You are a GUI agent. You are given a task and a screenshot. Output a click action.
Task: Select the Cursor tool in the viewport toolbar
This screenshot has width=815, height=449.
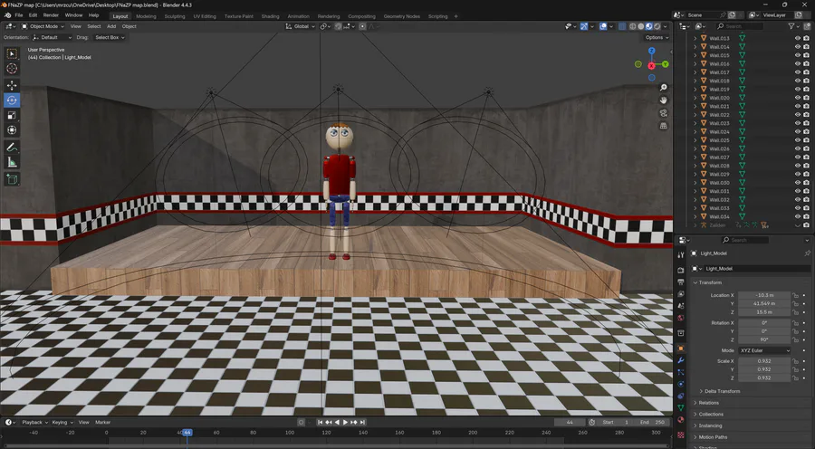click(12, 69)
